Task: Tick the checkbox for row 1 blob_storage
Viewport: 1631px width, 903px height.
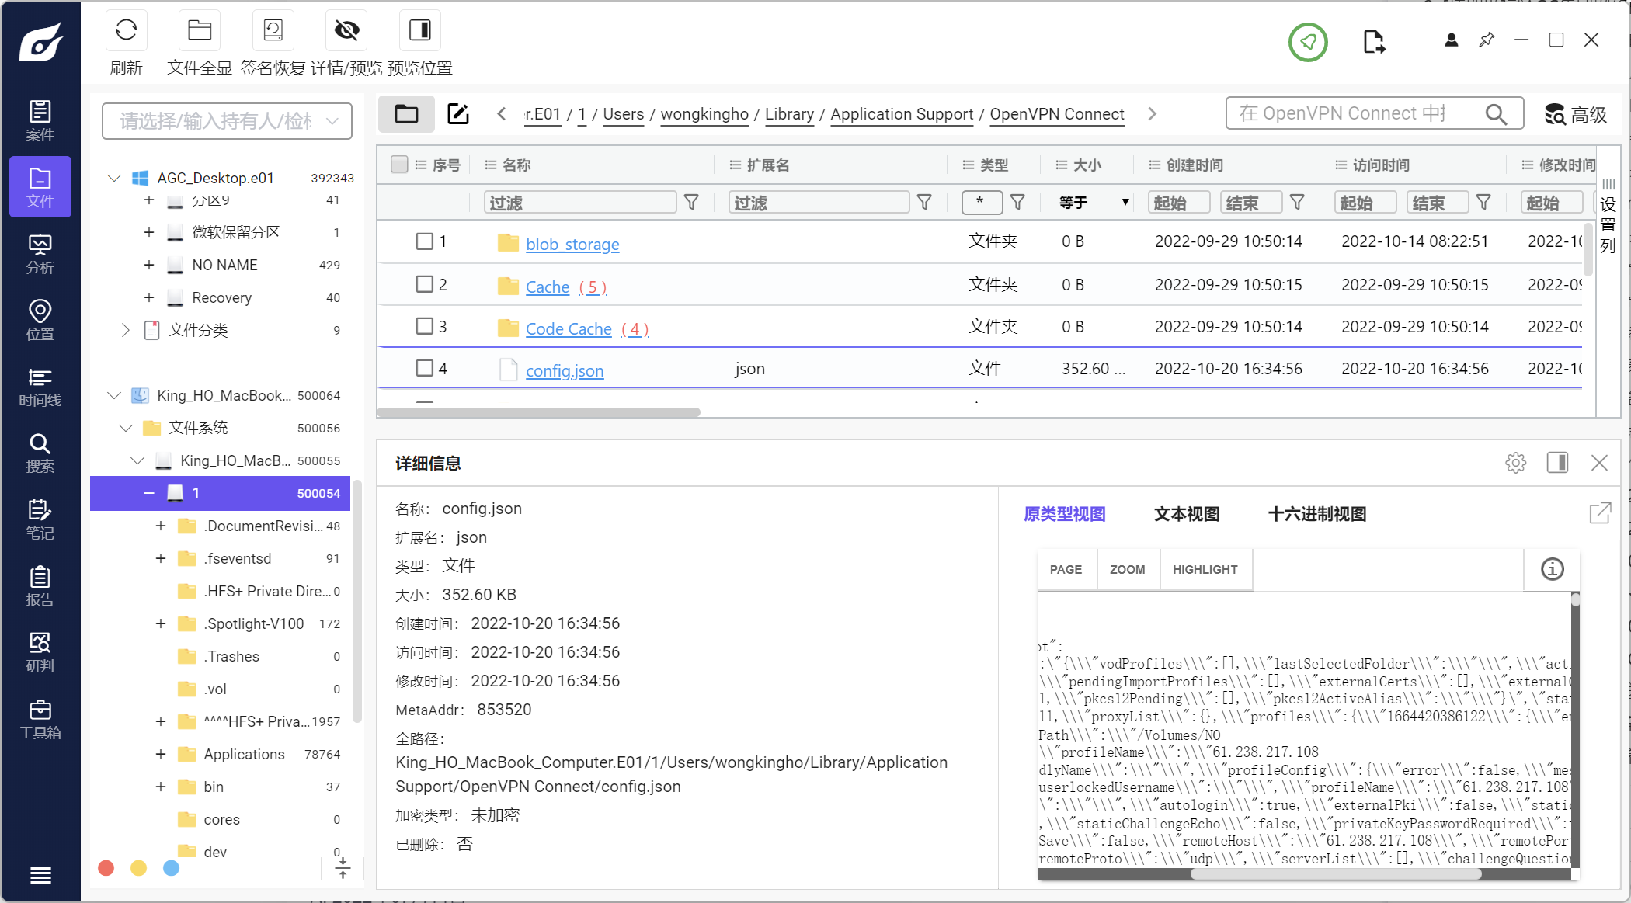Action: pyautogui.click(x=424, y=241)
